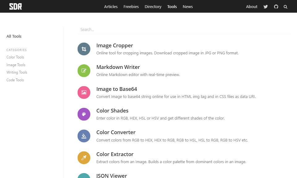Click the magnifier search icon in header
Image resolution: width=297 pixels, height=178 pixels.
click(x=286, y=6)
